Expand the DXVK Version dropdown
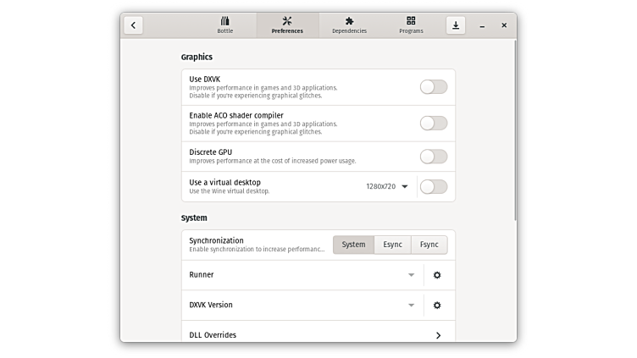637x358 pixels. (411, 306)
